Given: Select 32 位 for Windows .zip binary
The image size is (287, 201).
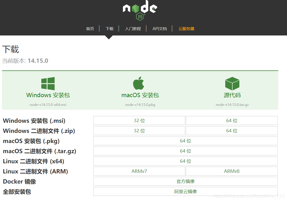Looking at the screenshot, I should pyautogui.click(x=139, y=131).
